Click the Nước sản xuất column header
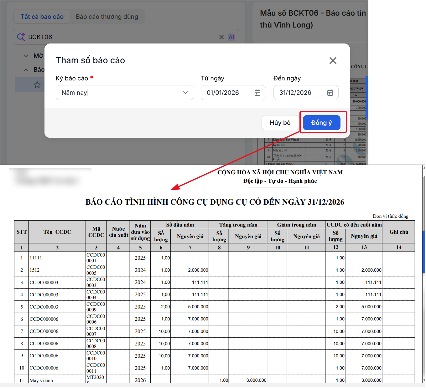 (x=118, y=232)
